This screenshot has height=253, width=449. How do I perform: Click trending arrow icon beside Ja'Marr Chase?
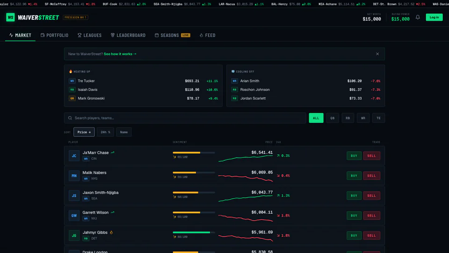113,153
